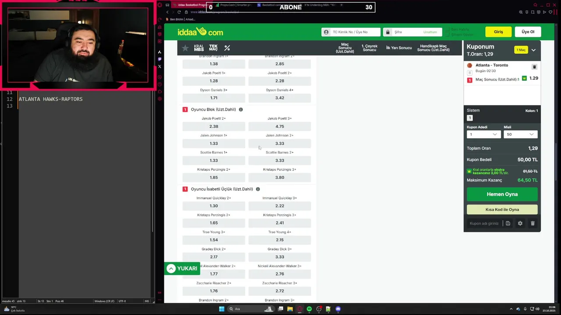Click the save coupon floppy icon
Image resolution: width=561 pixels, height=315 pixels.
click(508, 224)
